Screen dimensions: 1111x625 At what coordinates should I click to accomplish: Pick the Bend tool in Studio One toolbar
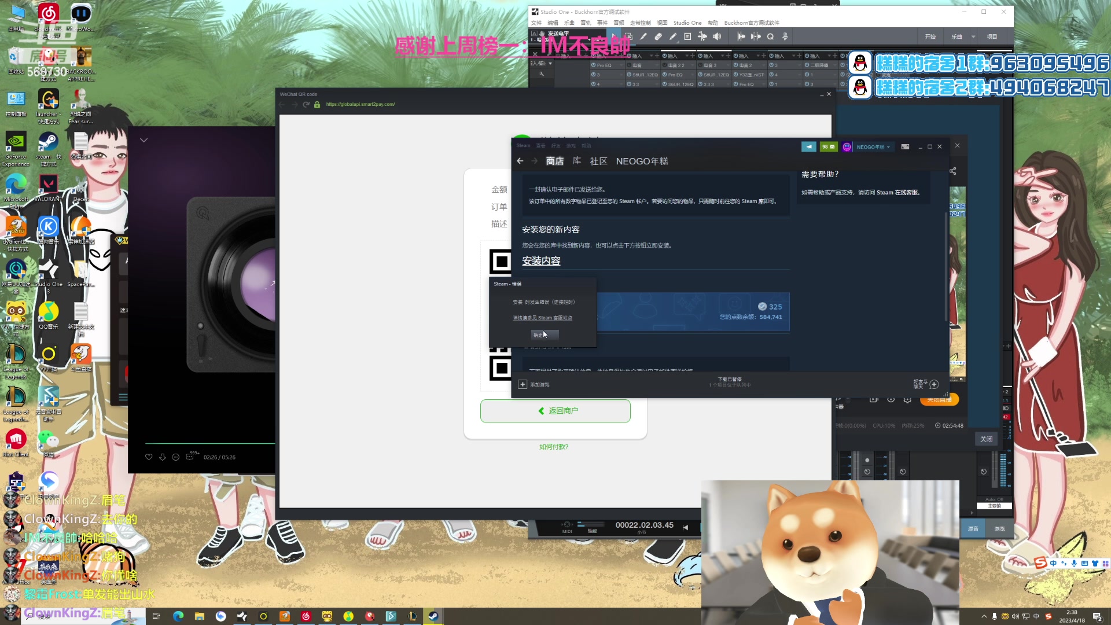(702, 36)
